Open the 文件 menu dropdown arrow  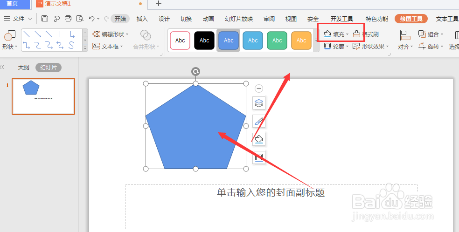30,19
